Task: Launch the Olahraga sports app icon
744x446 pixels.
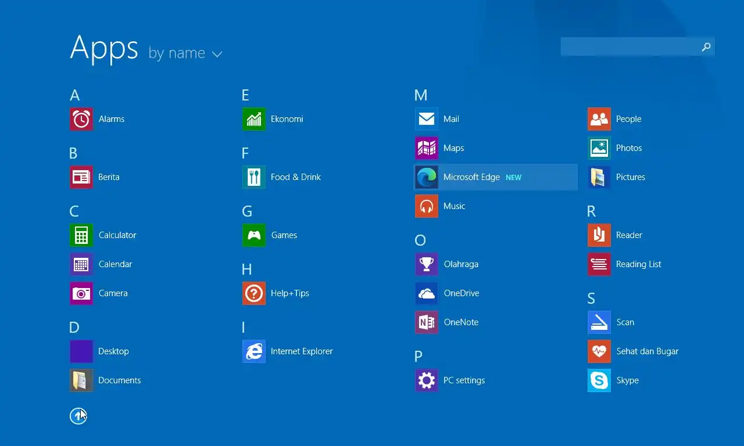Action: (427, 264)
